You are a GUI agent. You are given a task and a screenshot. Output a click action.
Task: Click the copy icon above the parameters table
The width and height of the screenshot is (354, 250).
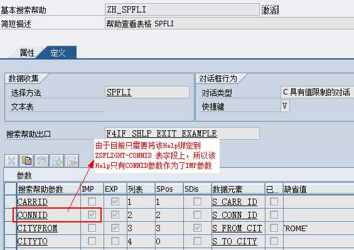coord(26,161)
